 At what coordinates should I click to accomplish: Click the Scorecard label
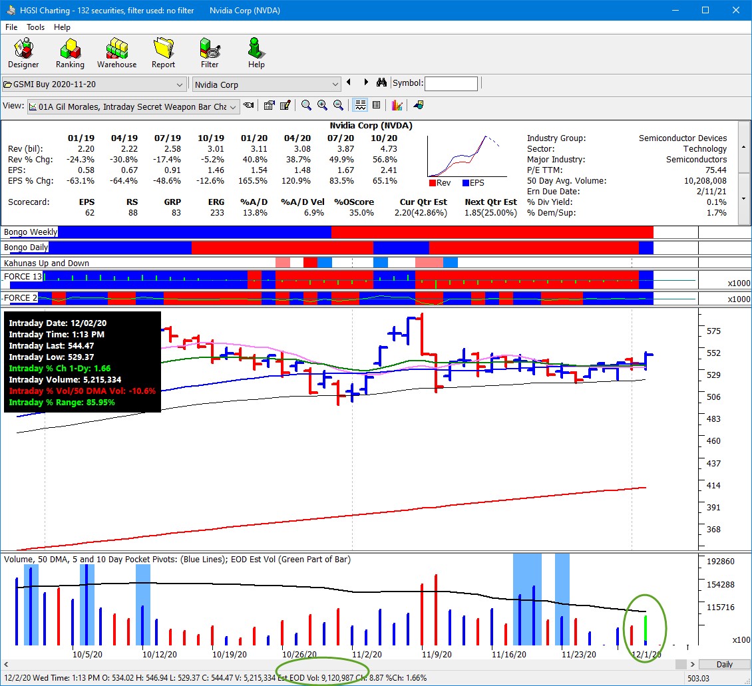tap(29, 202)
